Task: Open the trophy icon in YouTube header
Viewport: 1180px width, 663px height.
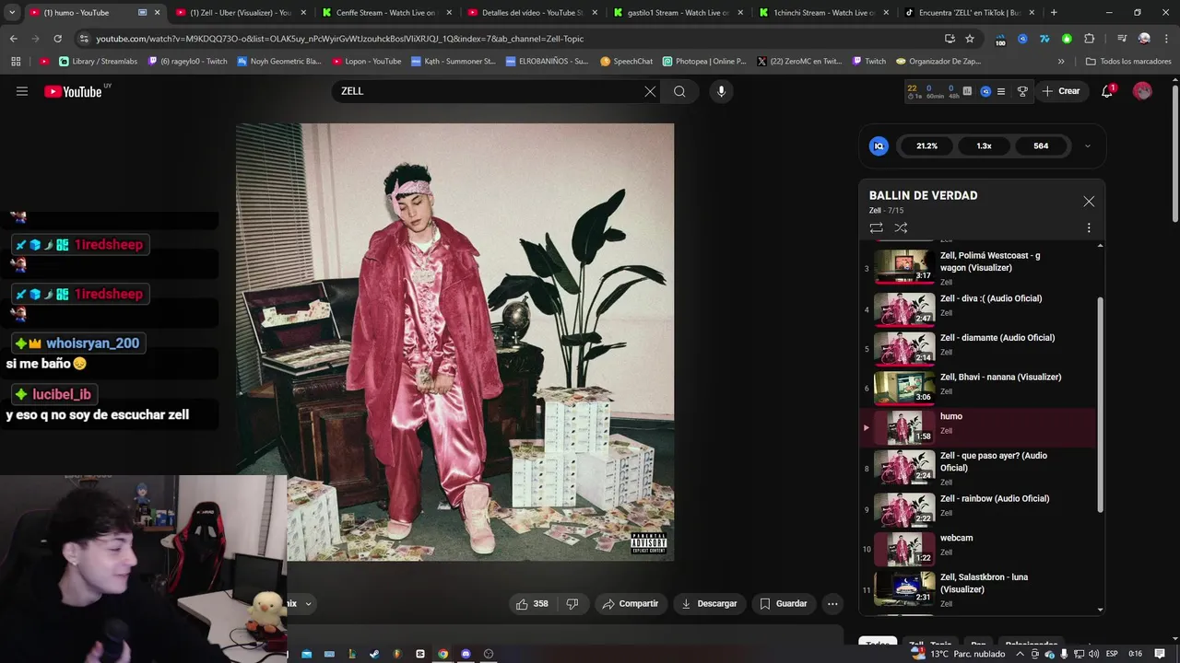Action: coord(1022,91)
